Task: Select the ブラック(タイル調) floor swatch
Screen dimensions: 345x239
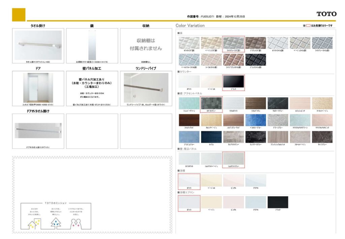Action: click(255, 60)
